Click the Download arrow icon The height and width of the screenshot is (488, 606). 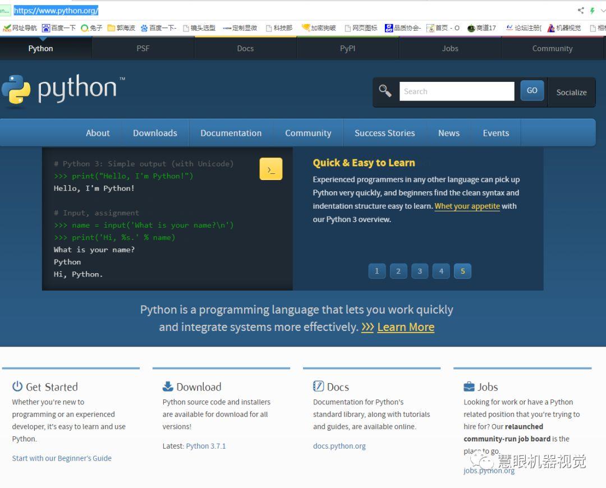click(x=168, y=386)
